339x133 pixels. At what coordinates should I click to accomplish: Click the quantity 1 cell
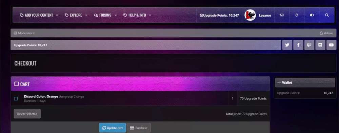tap(233, 99)
